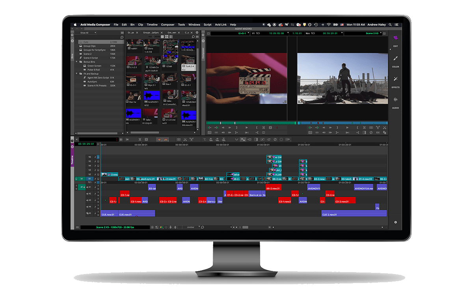
Task: Open the timeline fast menu hamburger at bottom-left
Action: [x=77, y=227]
